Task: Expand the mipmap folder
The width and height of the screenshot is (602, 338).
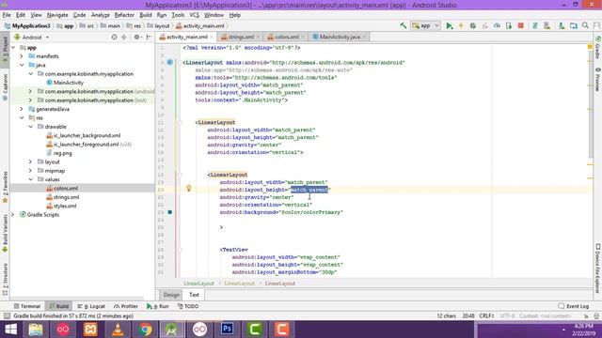Action: (x=30, y=171)
